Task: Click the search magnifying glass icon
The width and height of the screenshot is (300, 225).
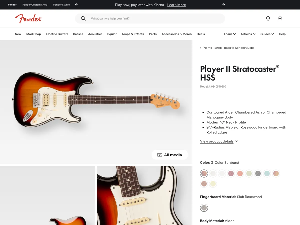Action: [x=83, y=18]
